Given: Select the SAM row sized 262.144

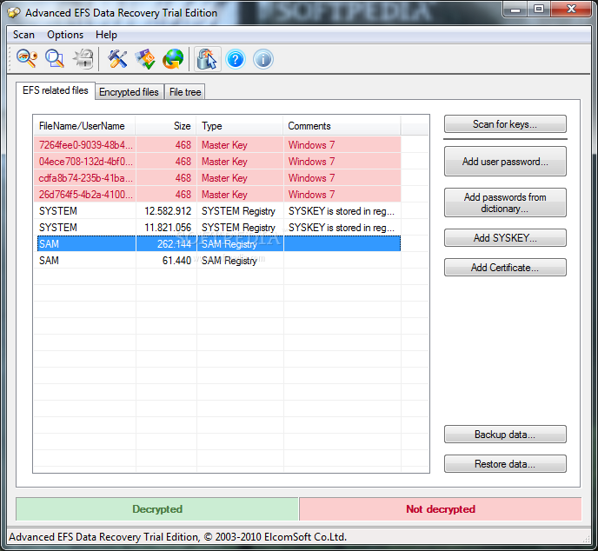Looking at the screenshot, I should 217,243.
